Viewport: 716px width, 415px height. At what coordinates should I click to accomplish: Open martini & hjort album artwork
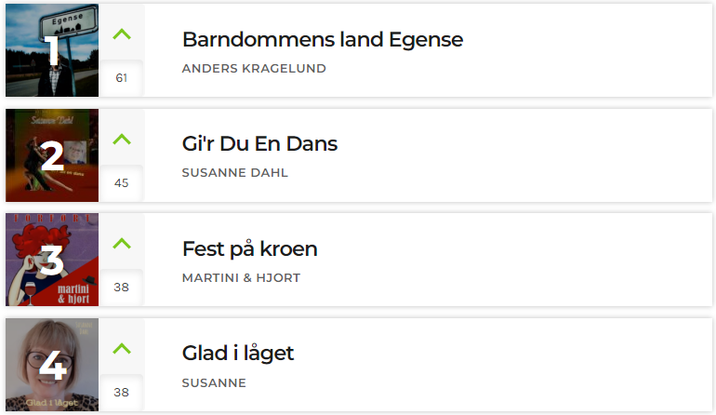pos(52,260)
